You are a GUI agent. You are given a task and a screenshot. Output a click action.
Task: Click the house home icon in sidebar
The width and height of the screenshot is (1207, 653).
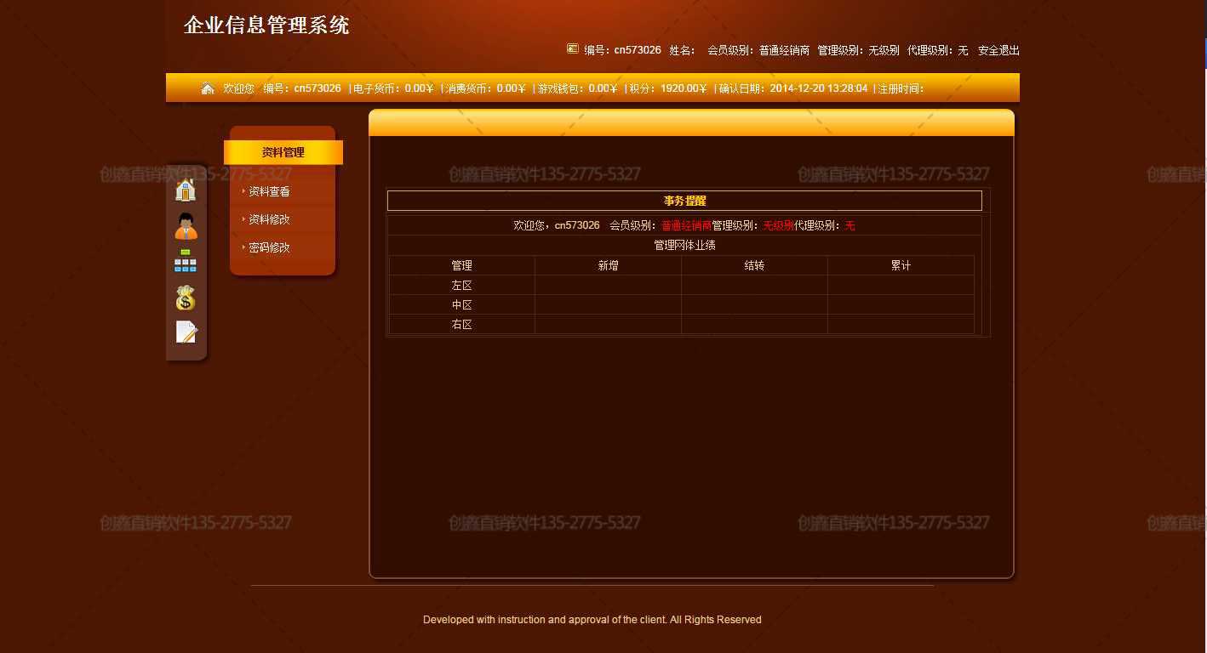(186, 190)
